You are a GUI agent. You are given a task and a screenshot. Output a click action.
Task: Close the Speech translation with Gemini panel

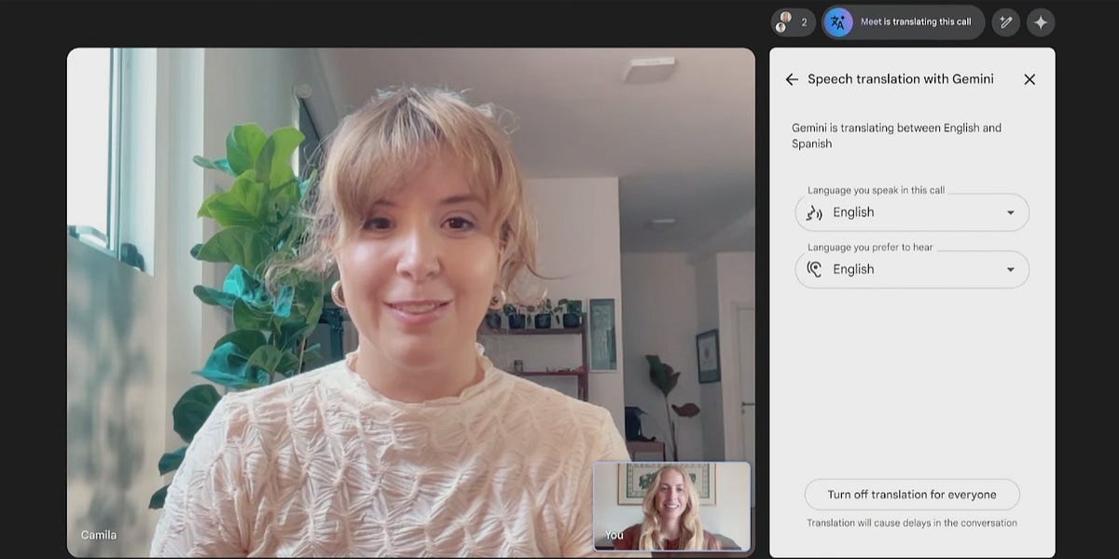[1029, 79]
